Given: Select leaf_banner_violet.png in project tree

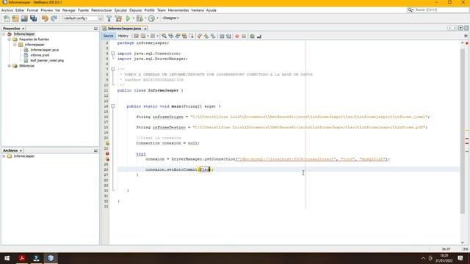Looking at the screenshot, I should pyautogui.click(x=47, y=60).
